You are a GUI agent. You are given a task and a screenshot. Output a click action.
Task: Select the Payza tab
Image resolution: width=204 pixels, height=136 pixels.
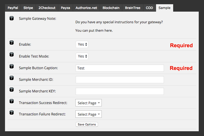coord(65,8)
